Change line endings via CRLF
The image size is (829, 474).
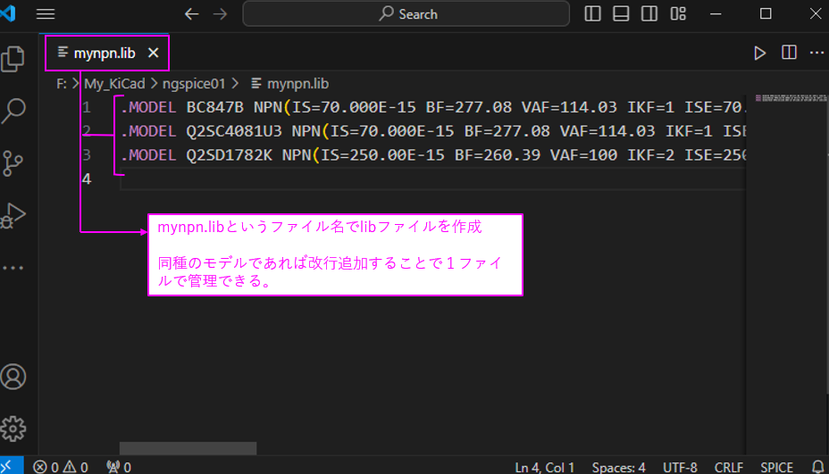[729, 467]
